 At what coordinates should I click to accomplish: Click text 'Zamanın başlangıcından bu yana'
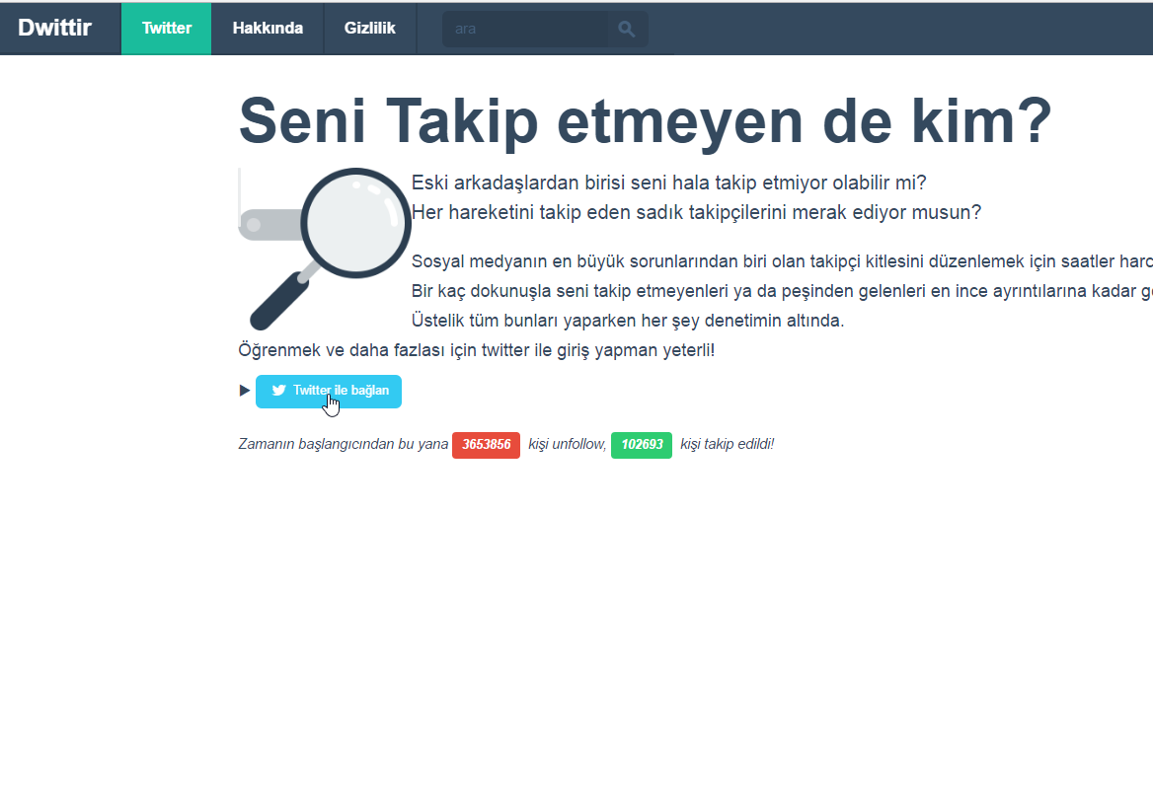point(343,444)
